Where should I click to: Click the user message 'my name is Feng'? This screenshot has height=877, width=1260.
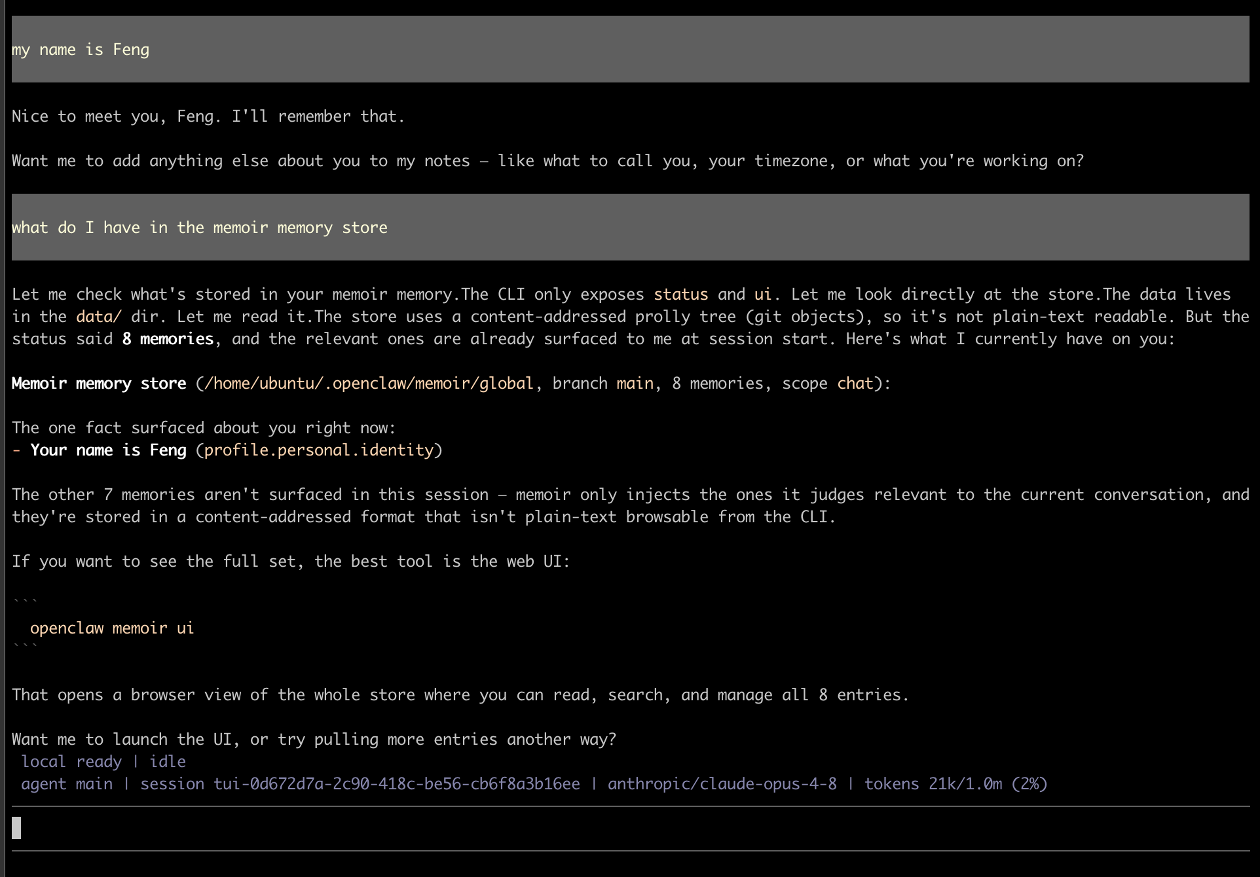(630, 49)
